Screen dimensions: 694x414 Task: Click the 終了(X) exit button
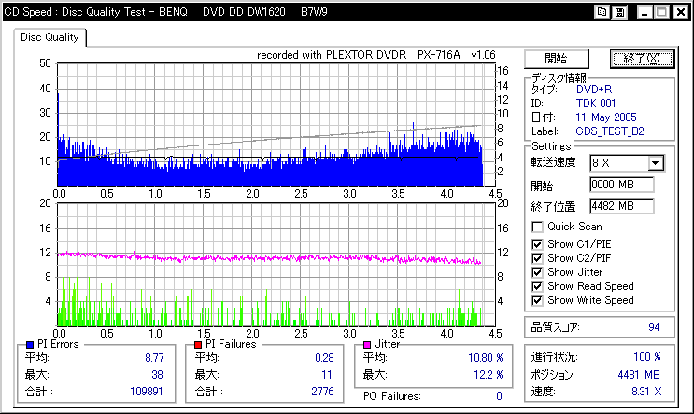click(x=642, y=59)
